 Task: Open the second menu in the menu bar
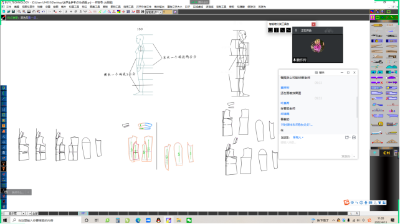pyautogui.click(x=17, y=7)
